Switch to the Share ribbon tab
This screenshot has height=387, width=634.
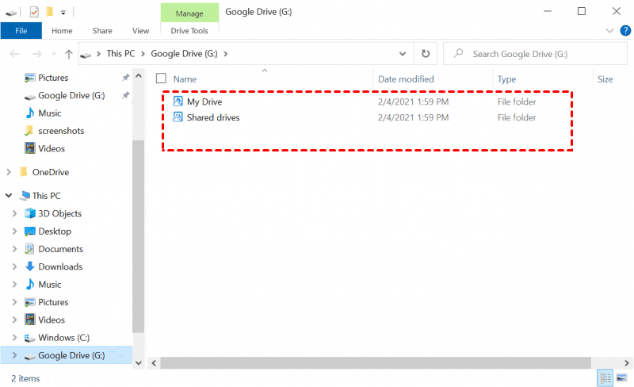(102, 31)
